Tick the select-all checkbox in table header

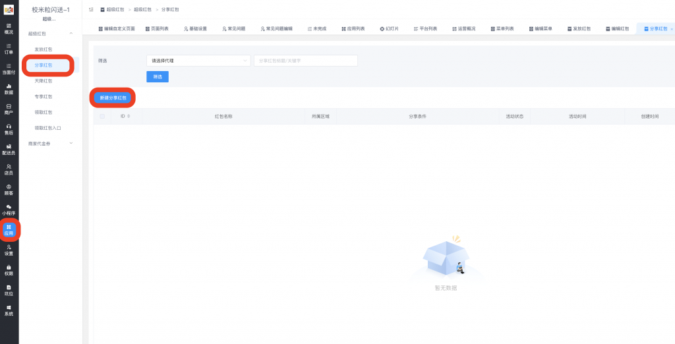tap(102, 116)
